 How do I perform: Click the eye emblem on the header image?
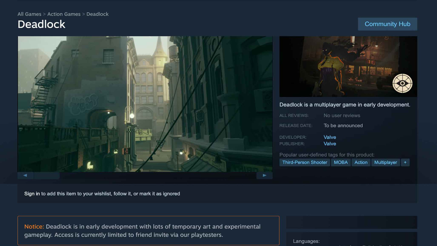402,83
